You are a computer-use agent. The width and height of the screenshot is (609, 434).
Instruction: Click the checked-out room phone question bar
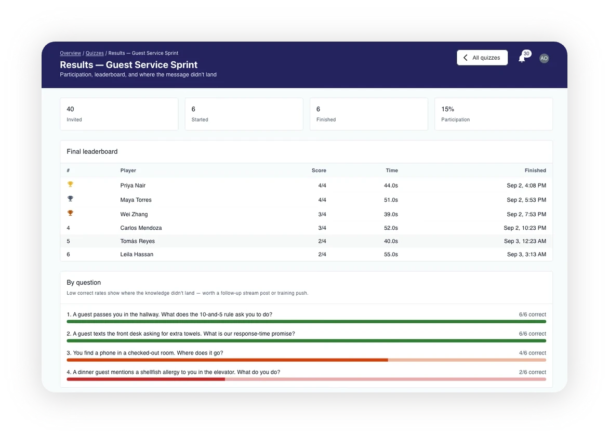[x=306, y=360]
